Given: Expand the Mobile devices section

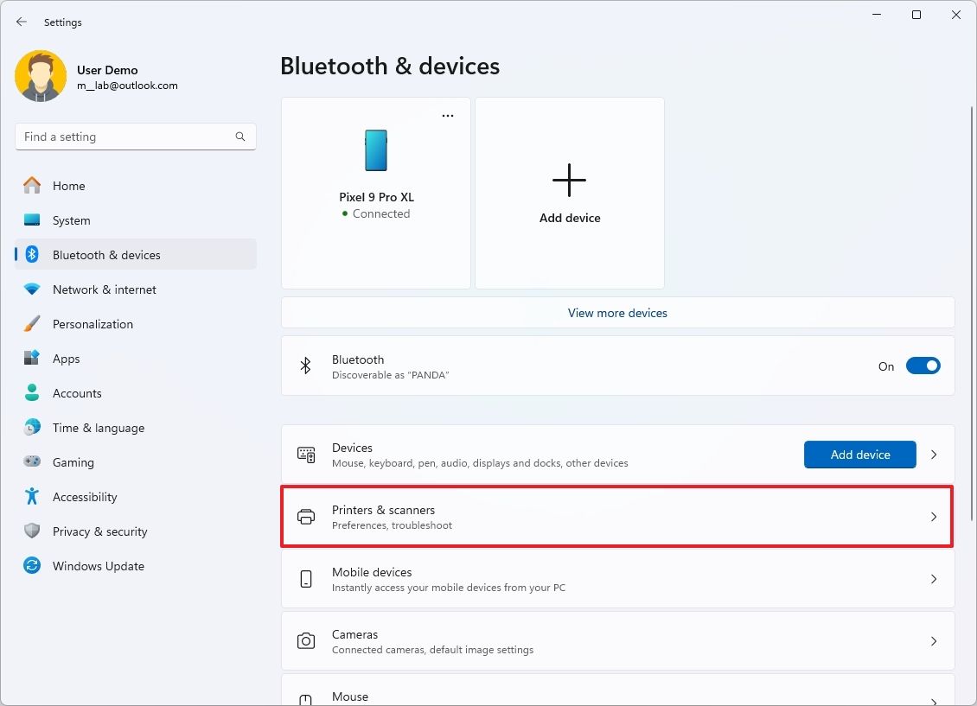Looking at the screenshot, I should click(x=616, y=579).
